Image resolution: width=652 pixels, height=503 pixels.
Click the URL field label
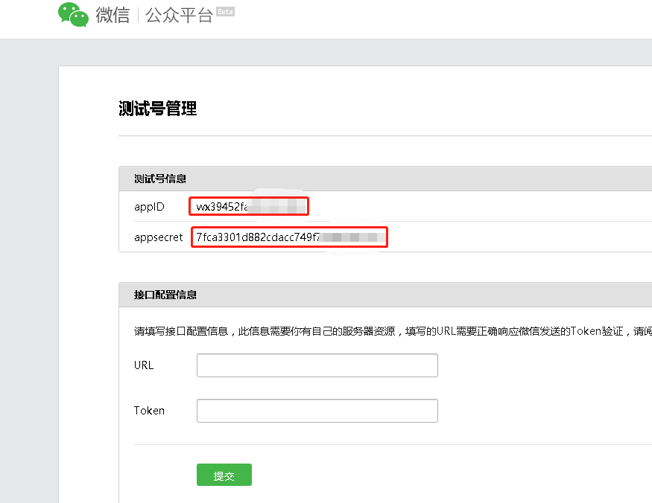143,365
